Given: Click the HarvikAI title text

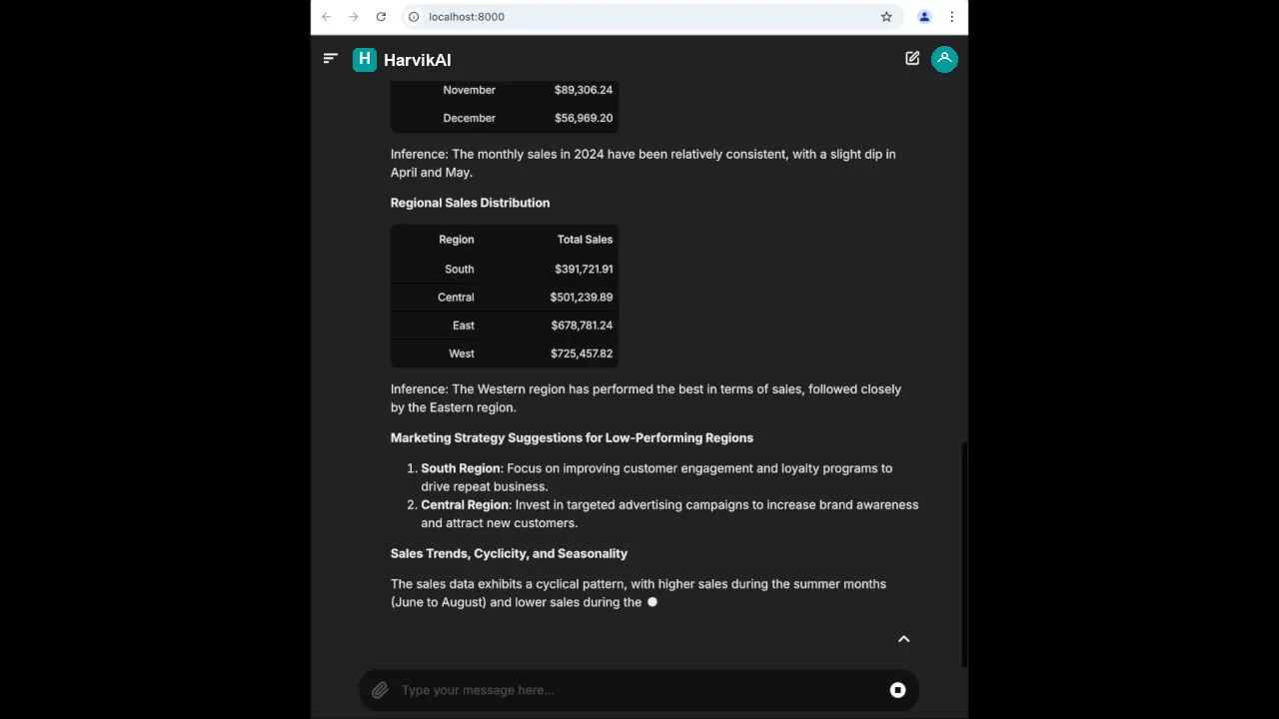Looking at the screenshot, I should point(417,60).
